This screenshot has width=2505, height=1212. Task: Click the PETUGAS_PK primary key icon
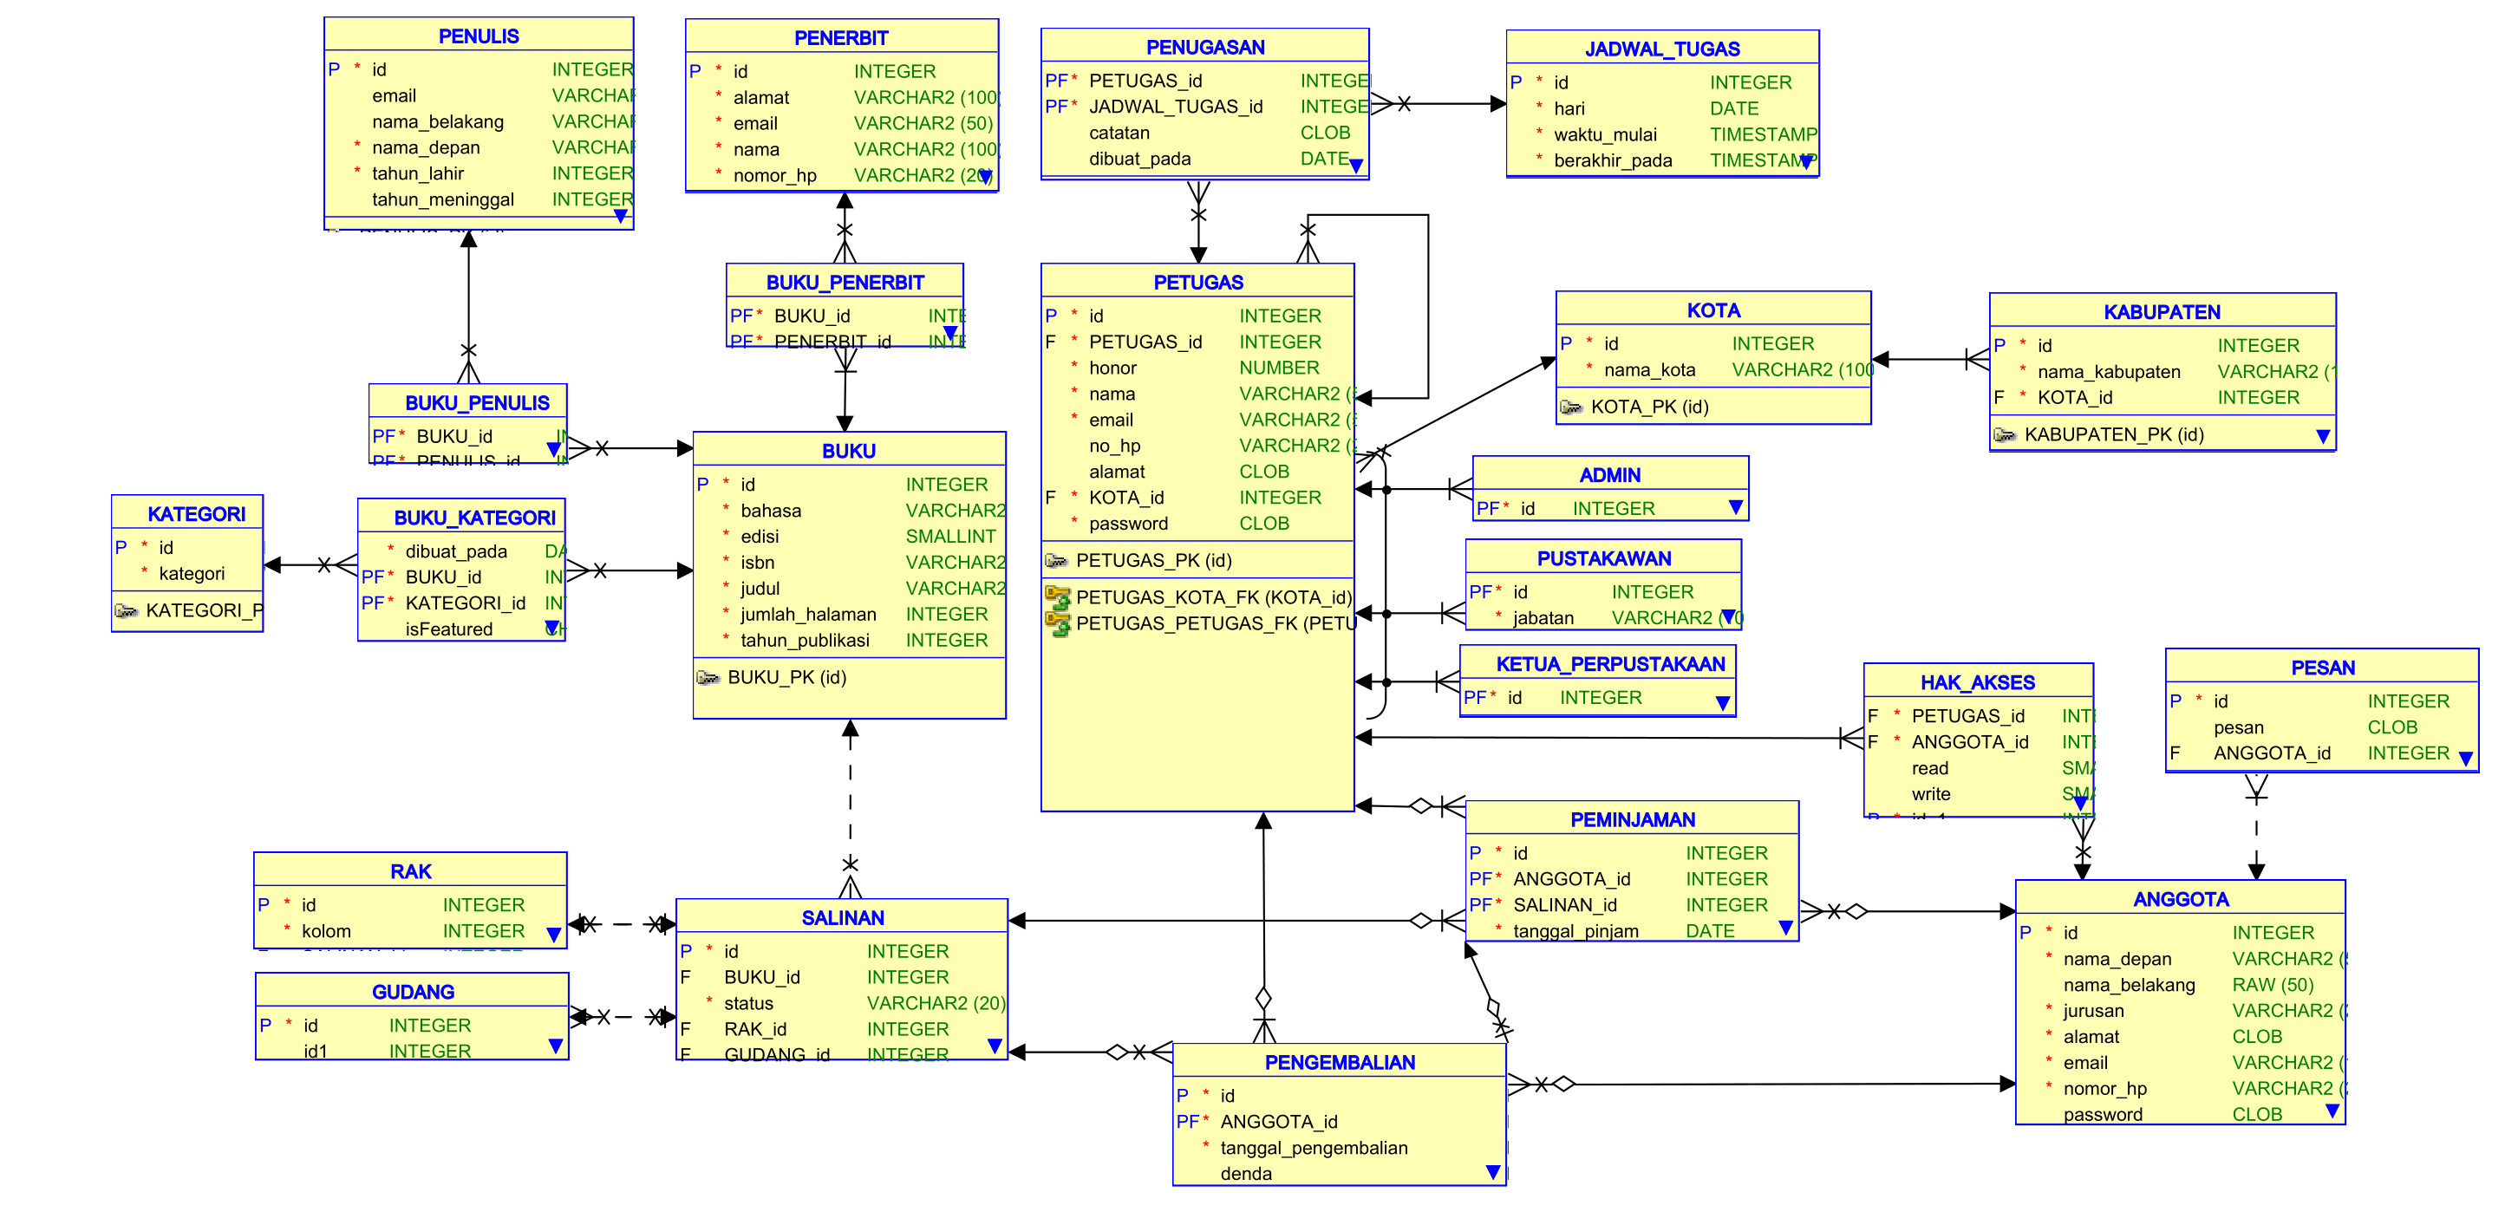click(x=1055, y=561)
